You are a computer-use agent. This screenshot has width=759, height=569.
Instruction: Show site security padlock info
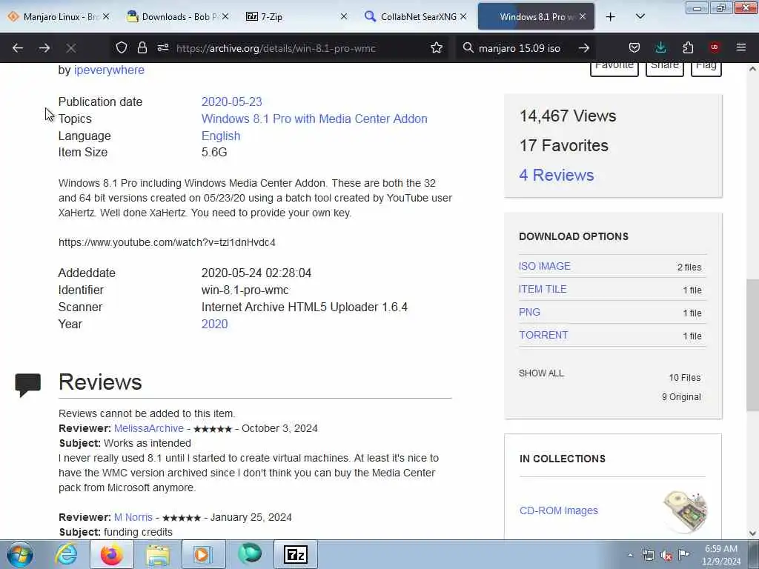click(142, 47)
